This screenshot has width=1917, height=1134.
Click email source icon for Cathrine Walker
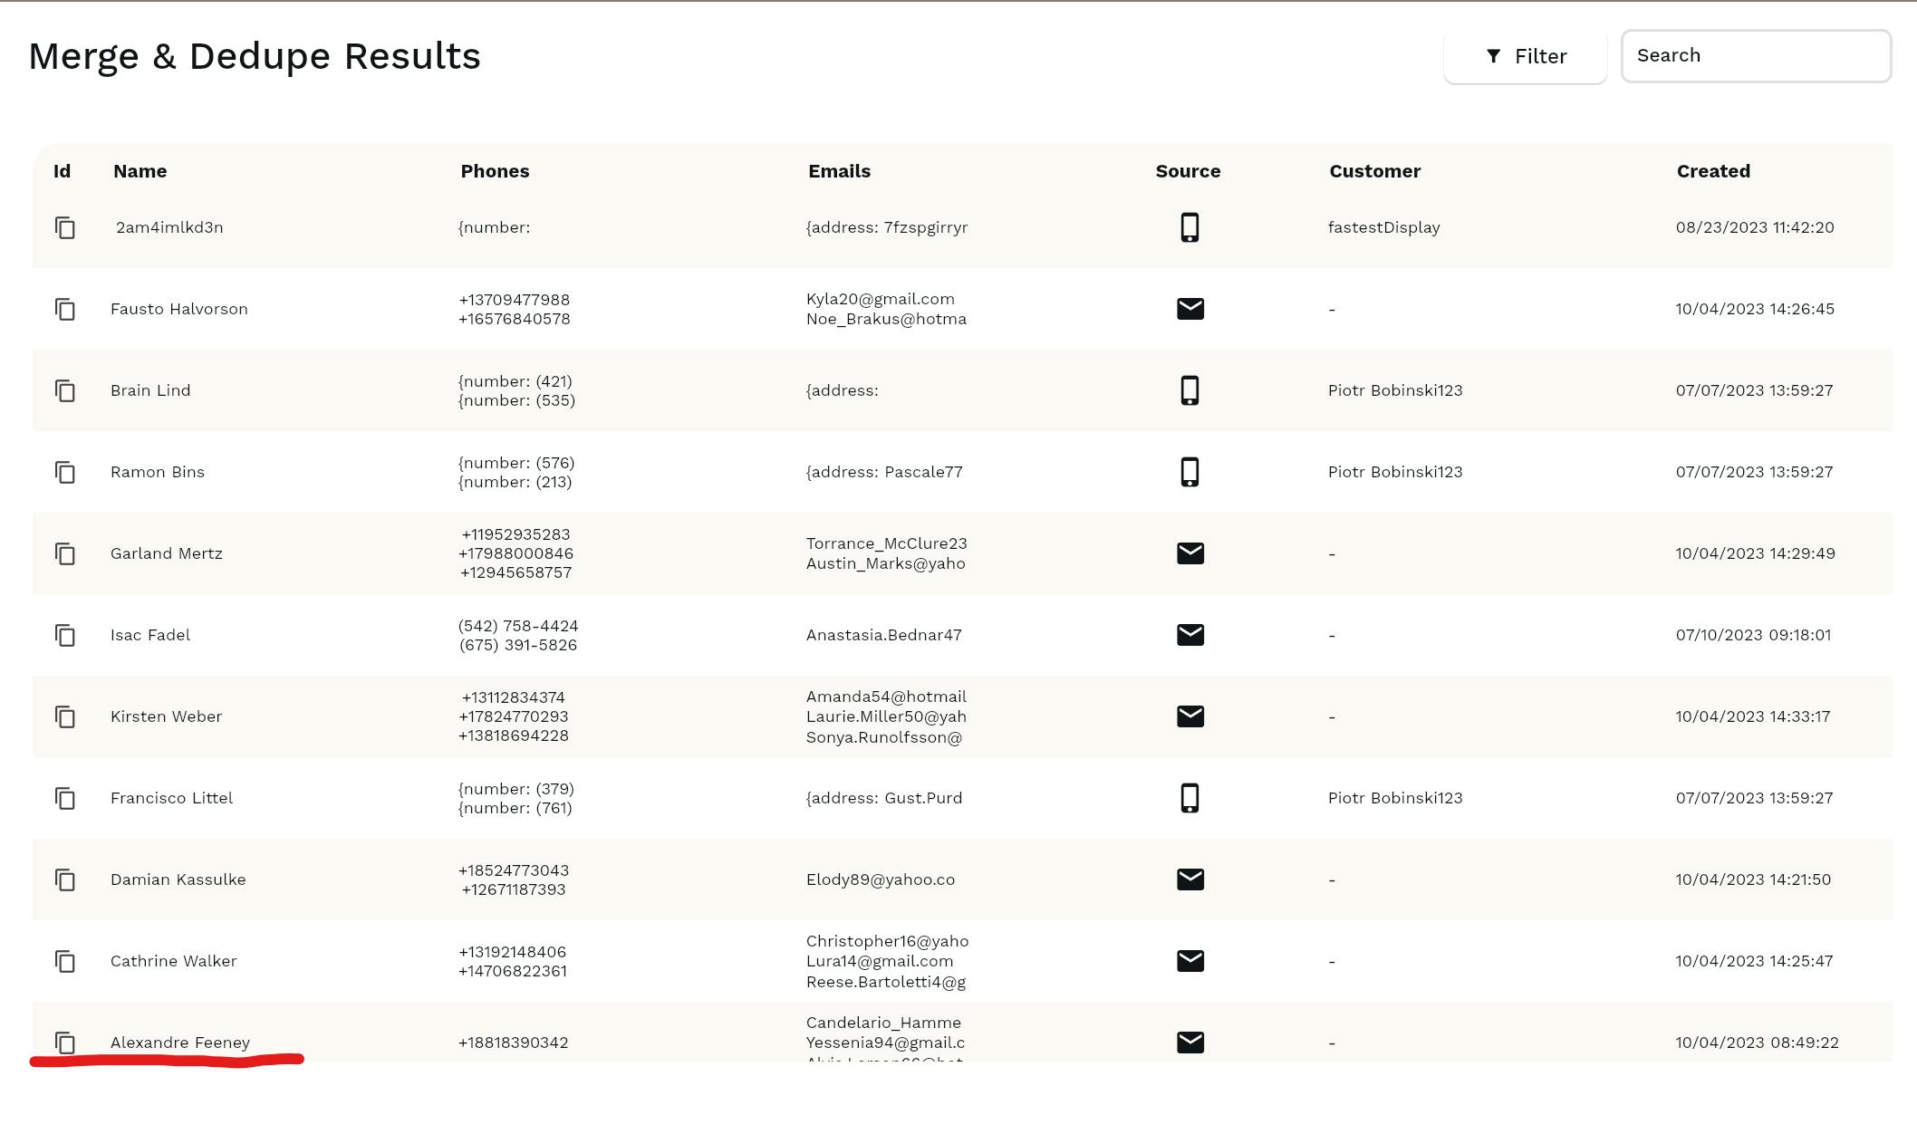1190,961
